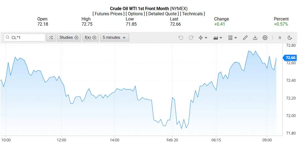Open the chart template layout dropdown
Image resolution: width=298 pixels, height=143 pixels.
coord(232,38)
